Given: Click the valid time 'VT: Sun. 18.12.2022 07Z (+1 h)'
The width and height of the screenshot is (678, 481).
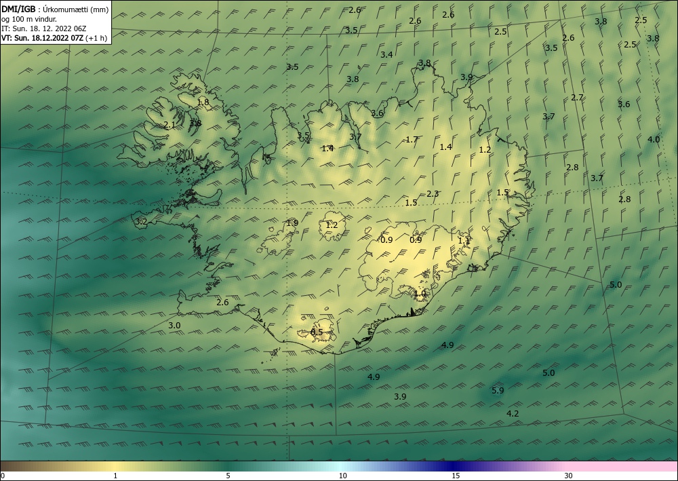Looking at the screenshot, I should [x=54, y=38].
